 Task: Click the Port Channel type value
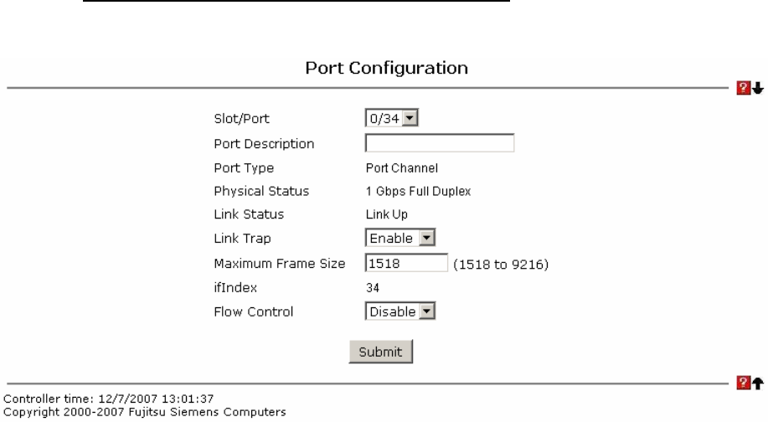click(x=397, y=167)
